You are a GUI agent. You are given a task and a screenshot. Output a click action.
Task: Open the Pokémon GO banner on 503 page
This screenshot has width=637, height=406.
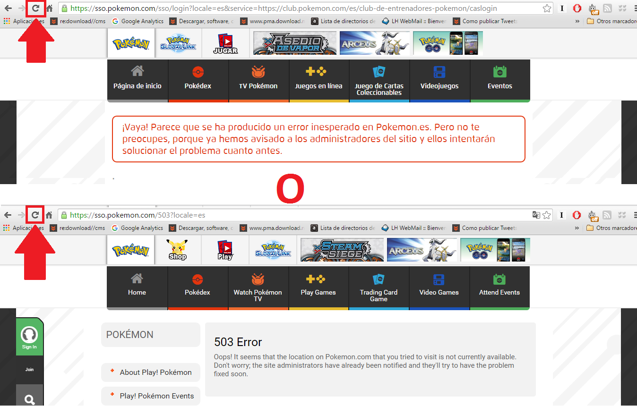click(495, 250)
